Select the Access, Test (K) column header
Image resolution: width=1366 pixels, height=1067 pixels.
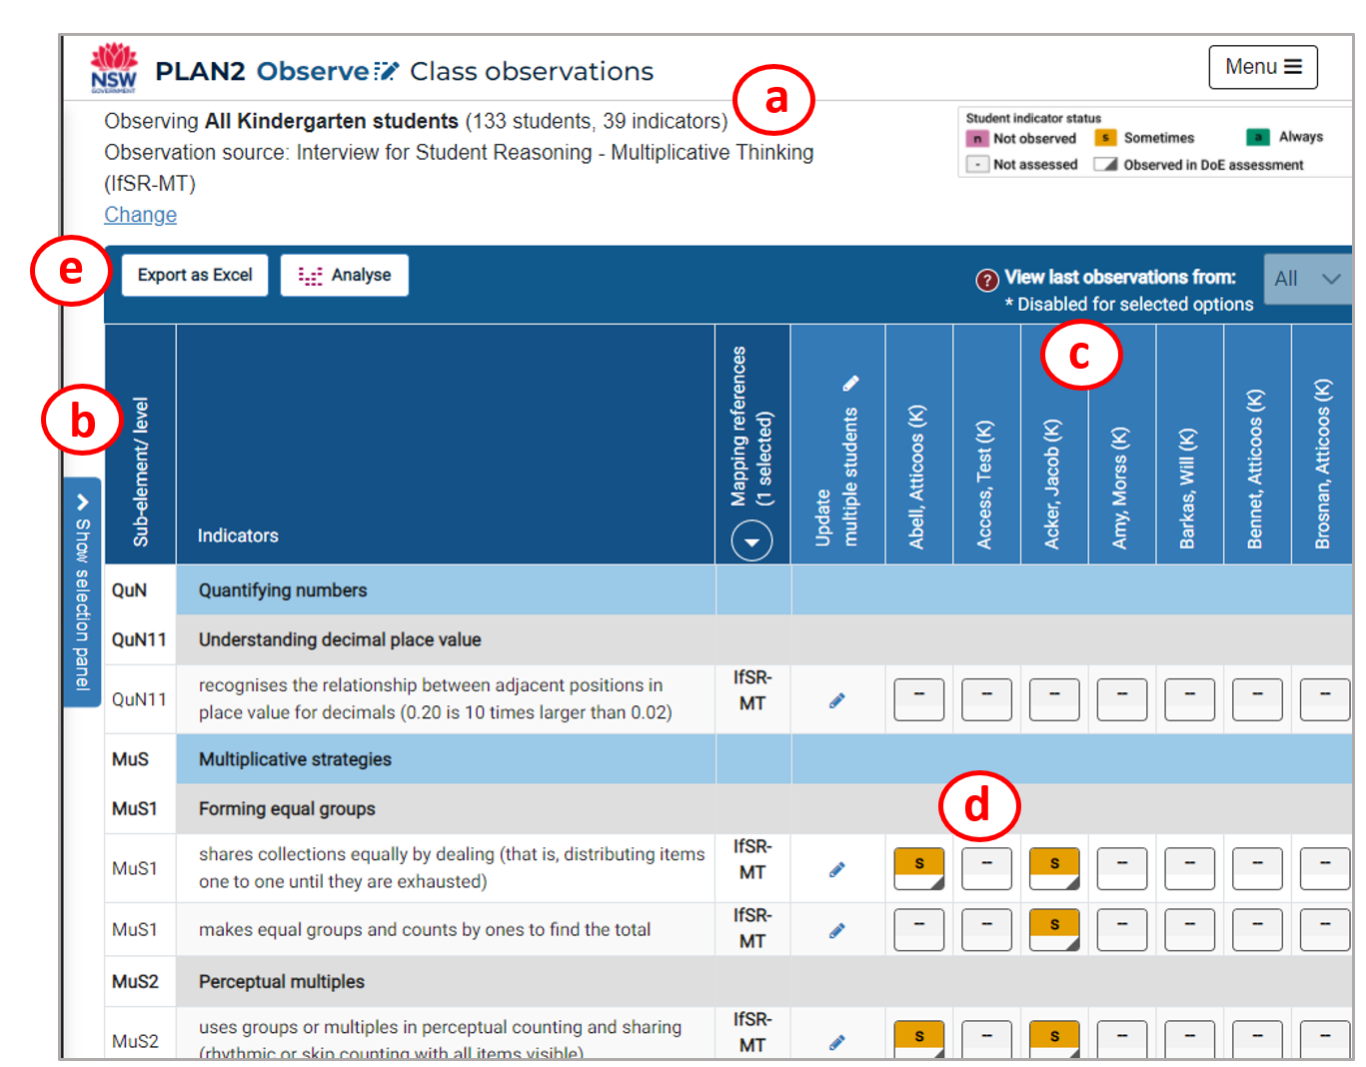click(986, 445)
